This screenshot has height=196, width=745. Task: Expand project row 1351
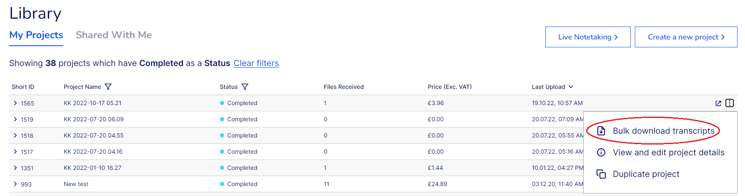click(15, 168)
